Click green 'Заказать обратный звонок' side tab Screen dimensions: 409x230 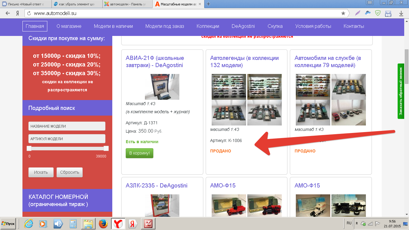[x=401, y=91]
